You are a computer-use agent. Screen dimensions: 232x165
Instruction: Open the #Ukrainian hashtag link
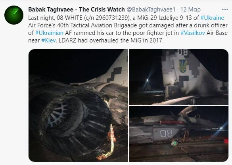click(49, 33)
